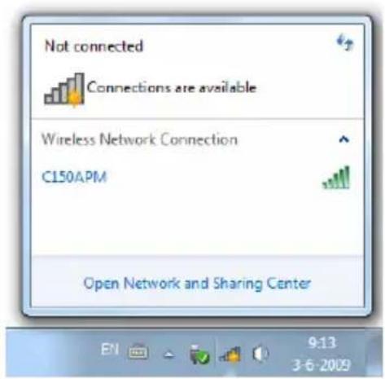Viewport: 385px width, 379px height.
Task: Click the network tray icon in taskbar
Action: (230, 355)
